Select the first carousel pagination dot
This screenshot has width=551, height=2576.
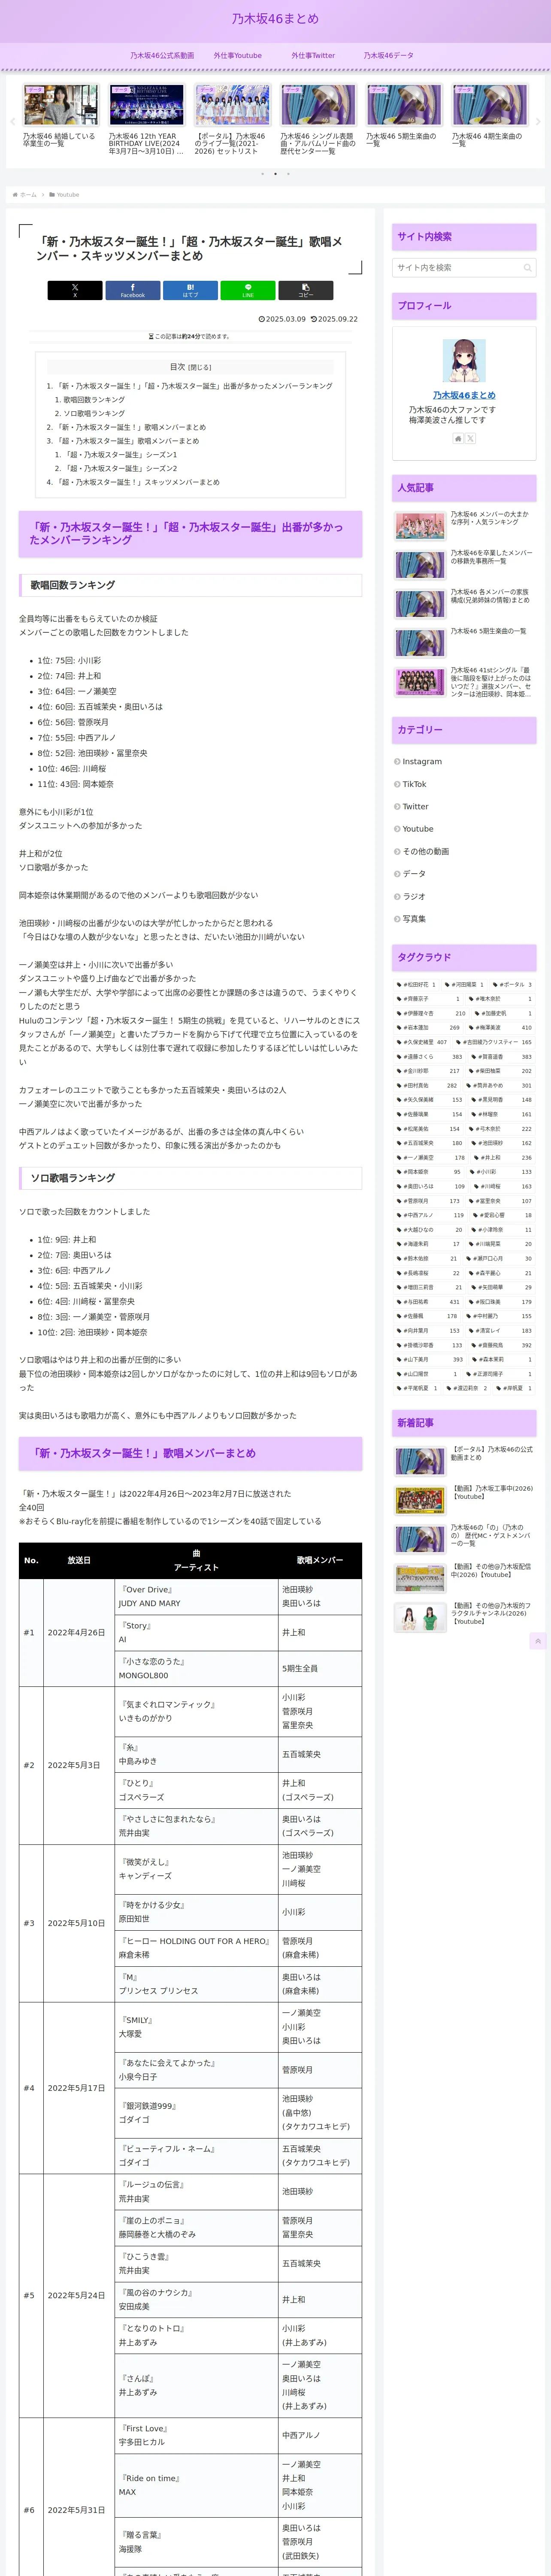pos(262,174)
